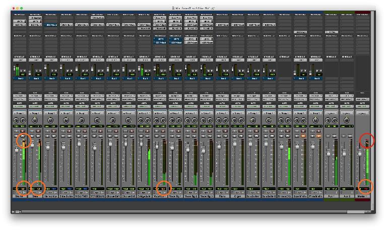Click the Drums left pan knob

pyautogui.click(x=17, y=121)
